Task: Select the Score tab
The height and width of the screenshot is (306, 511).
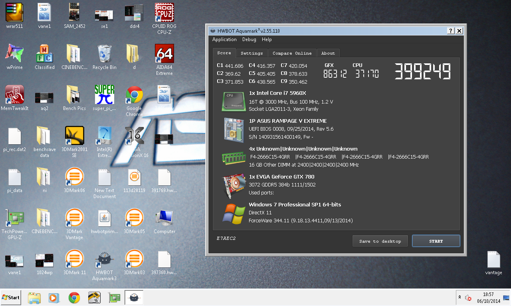Action: click(224, 53)
